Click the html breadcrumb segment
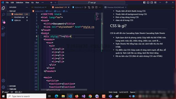Screen dimensions: 176x99 coord(49,11)
